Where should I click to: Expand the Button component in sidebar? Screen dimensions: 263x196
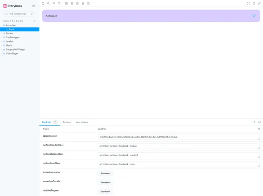[9, 33]
